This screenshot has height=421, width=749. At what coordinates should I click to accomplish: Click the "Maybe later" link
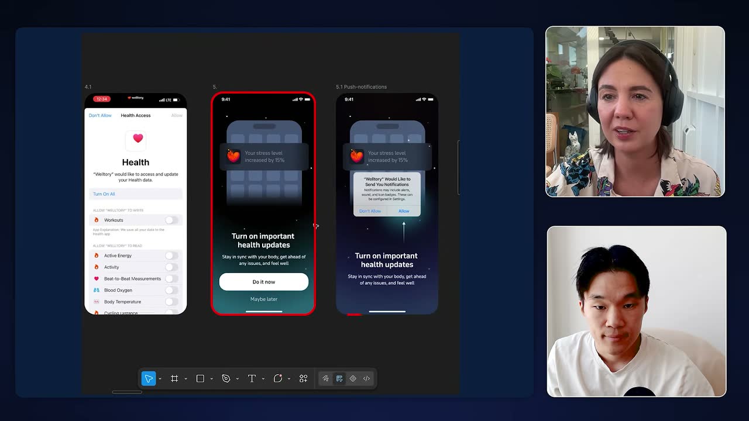point(264,299)
